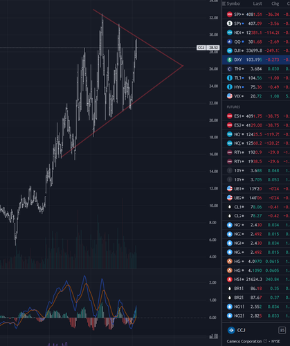Select the RTY row showing 1938.5

pos(256,161)
